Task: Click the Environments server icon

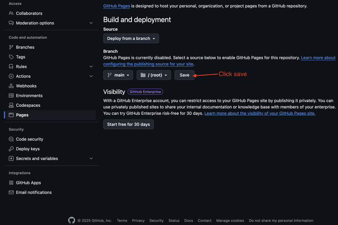Action: coord(11,95)
